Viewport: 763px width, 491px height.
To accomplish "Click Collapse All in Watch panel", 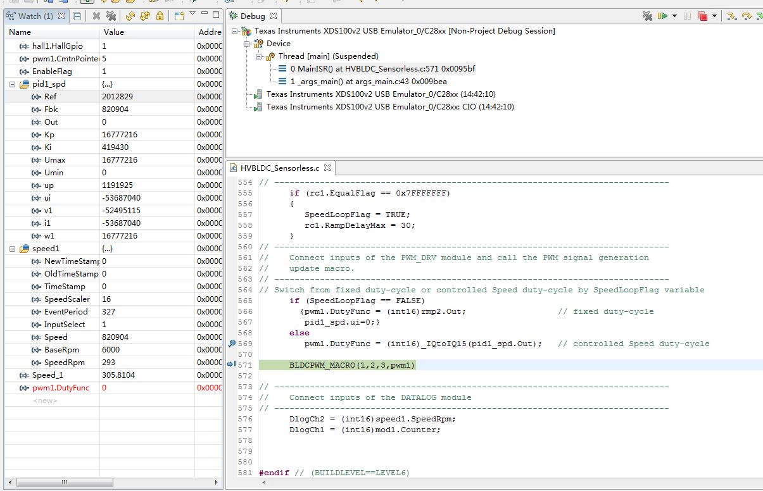I will (x=77, y=16).
